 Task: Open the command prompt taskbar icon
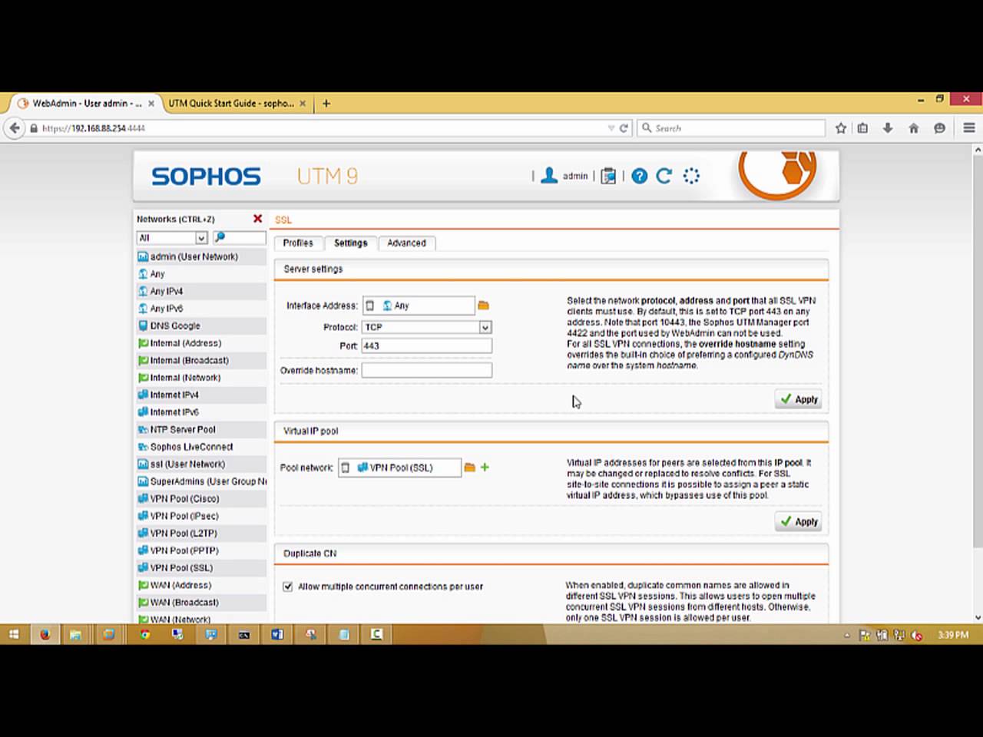(244, 634)
